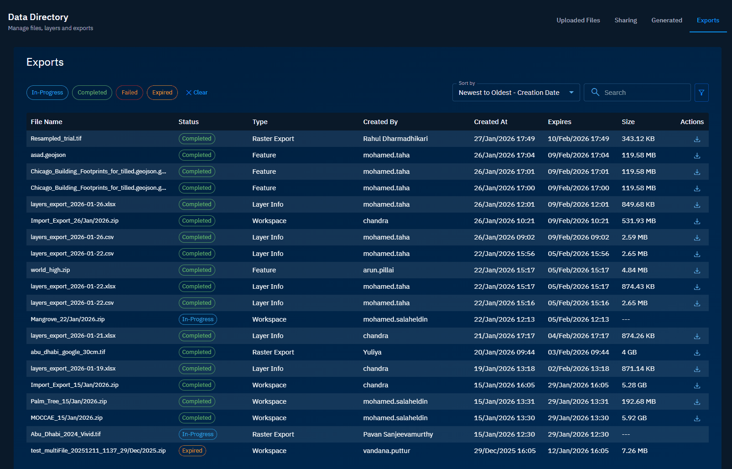Open the filter options via funnel icon

[x=701, y=92]
